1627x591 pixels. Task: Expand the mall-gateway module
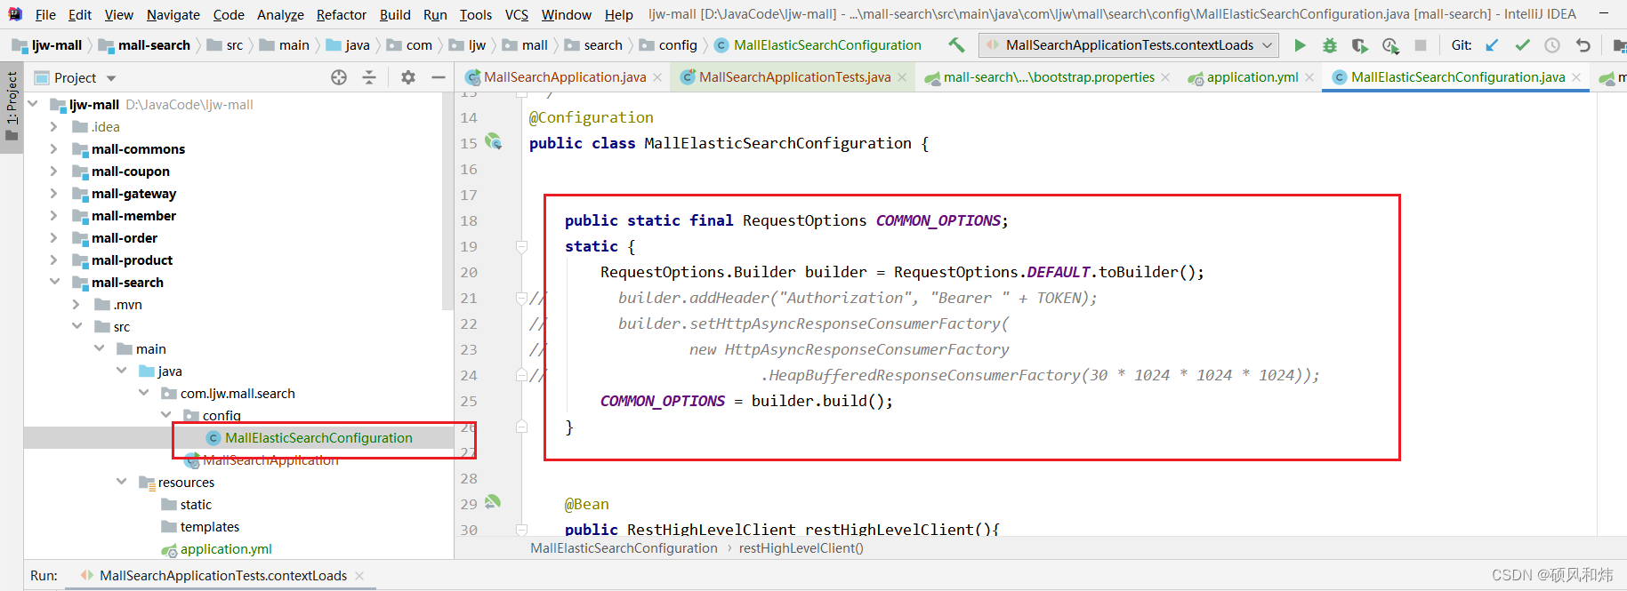[54, 193]
